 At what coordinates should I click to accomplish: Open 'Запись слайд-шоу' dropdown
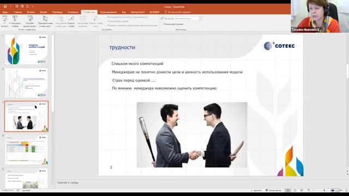[x=96, y=22]
